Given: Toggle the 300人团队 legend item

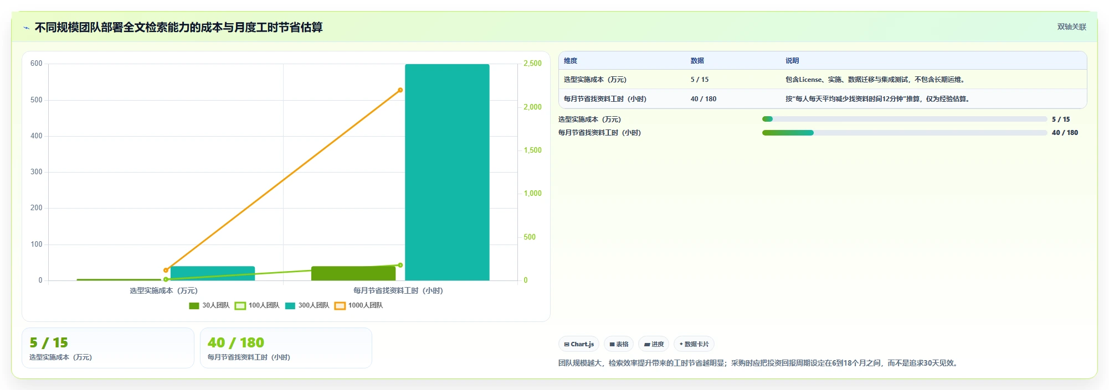Looking at the screenshot, I should click(307, 305).
